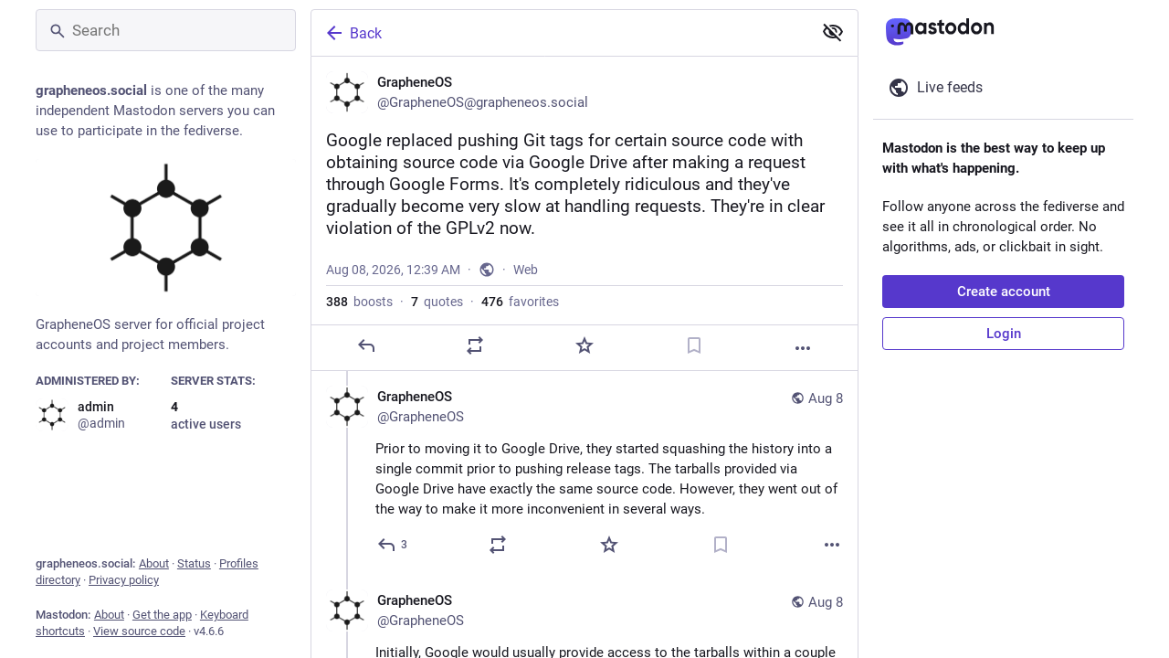Favorite the main post with star

(x=584, y=346)
